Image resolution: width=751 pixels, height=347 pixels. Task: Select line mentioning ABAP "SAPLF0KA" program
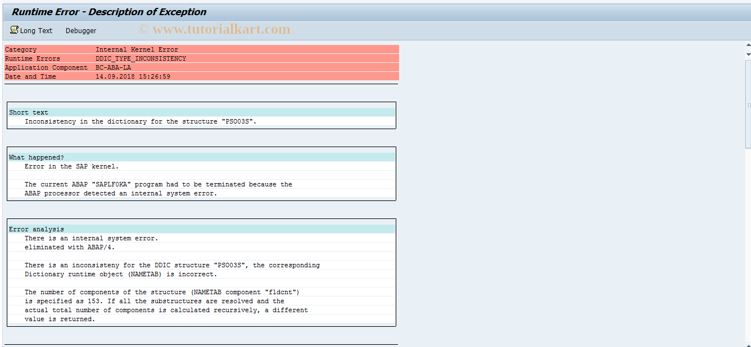click(159, 184)
